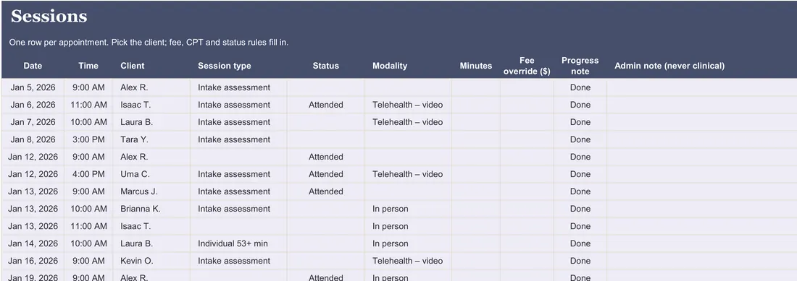The image size is (797, 281).
Task: Select In person modality in Jan 14 Laura B. row
Action: (x=408, y=243)
